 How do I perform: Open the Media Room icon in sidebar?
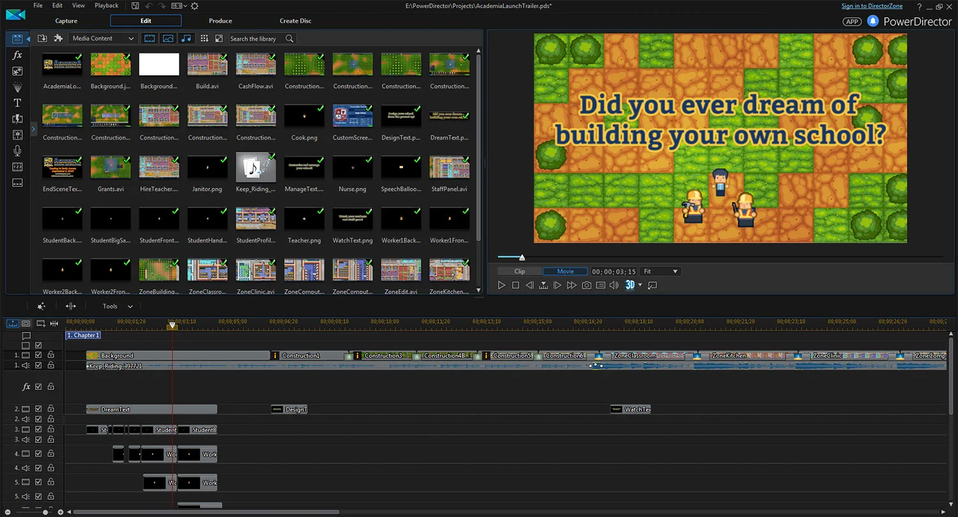[17, 39]
